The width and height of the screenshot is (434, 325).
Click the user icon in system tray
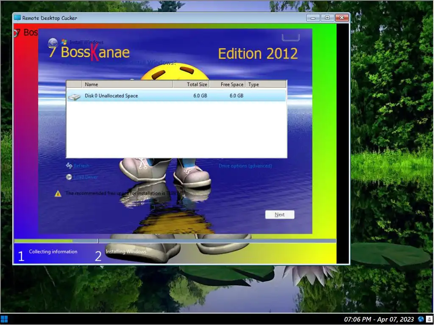429,319
